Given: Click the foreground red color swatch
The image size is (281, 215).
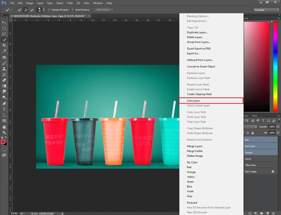Looking at the screenshot, I should click(3, 142).
